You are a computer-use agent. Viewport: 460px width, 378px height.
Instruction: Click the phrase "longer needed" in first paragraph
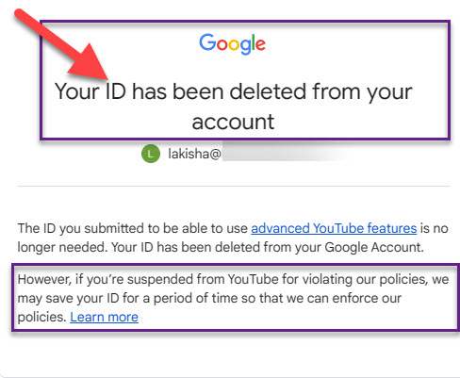click(x=62, y=248)
